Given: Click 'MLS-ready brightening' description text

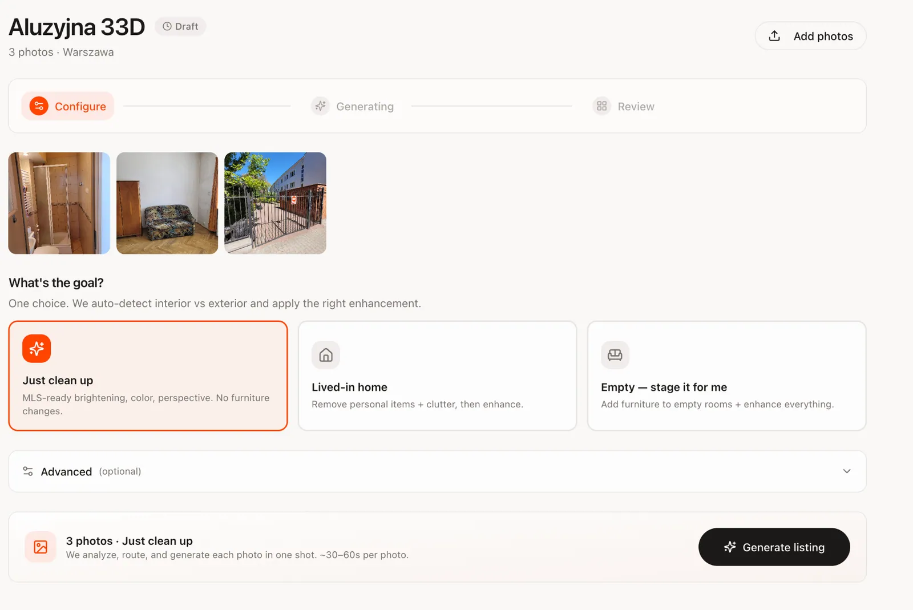Looking at the screenshot, I should pos(146,405).
